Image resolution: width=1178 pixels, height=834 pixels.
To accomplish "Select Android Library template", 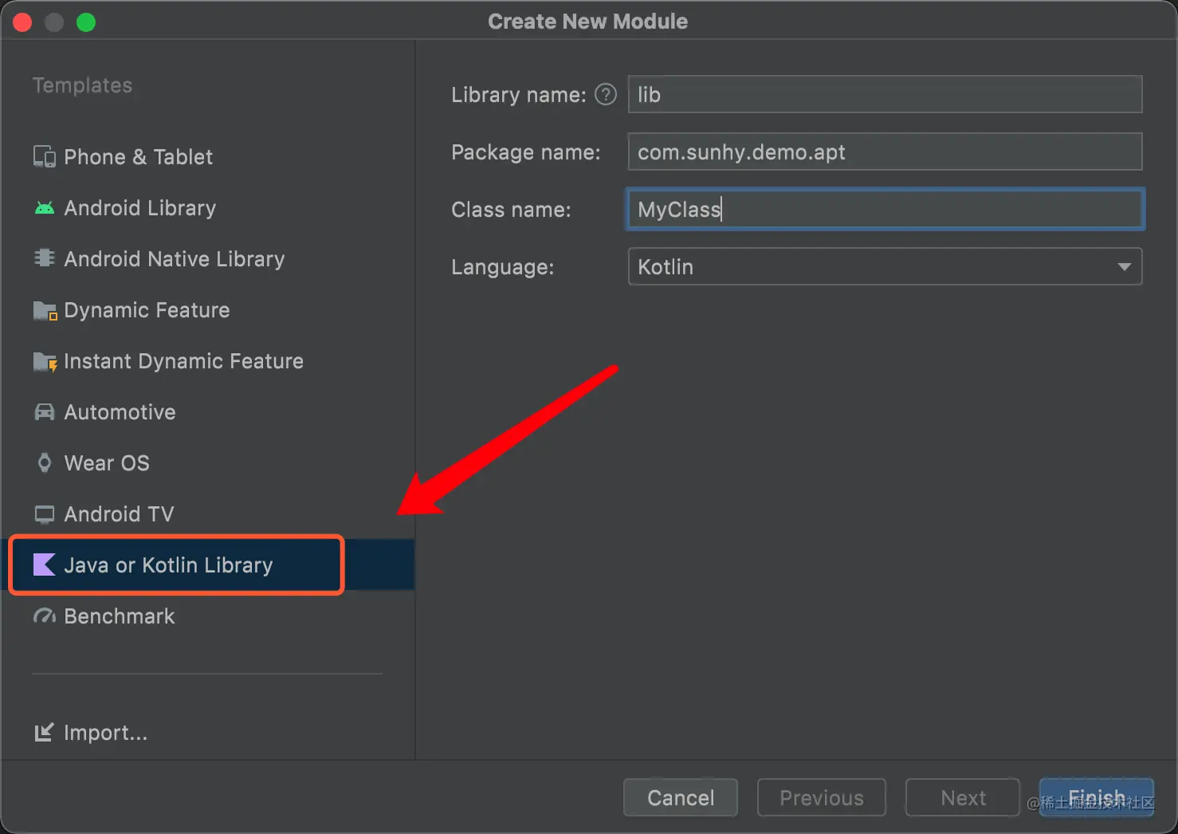I will [x=140, y=208].
